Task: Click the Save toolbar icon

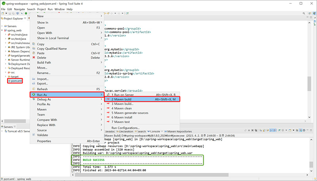Action: pos(10,13)
